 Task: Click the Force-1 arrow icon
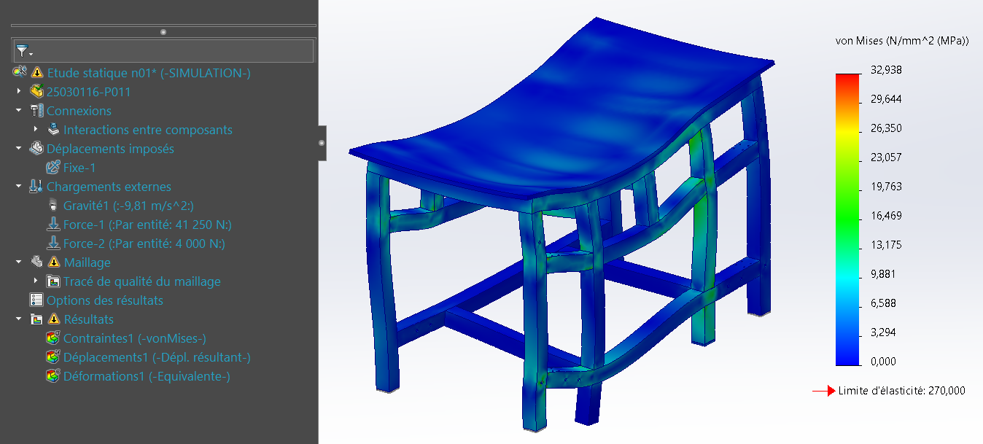(53, 225)
